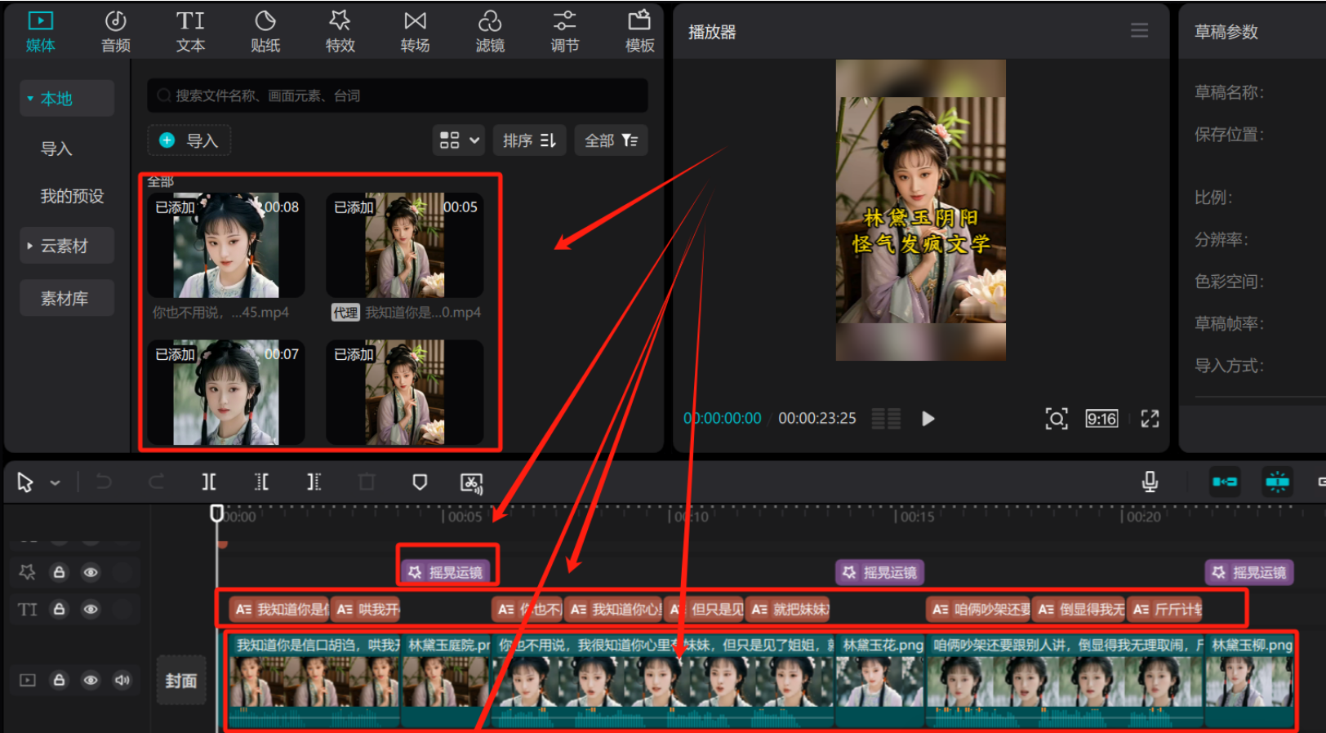The height and width of the screenshot is (733, 1326).
Task: Hide the effects track with eye icon
Action: (91, 572)
